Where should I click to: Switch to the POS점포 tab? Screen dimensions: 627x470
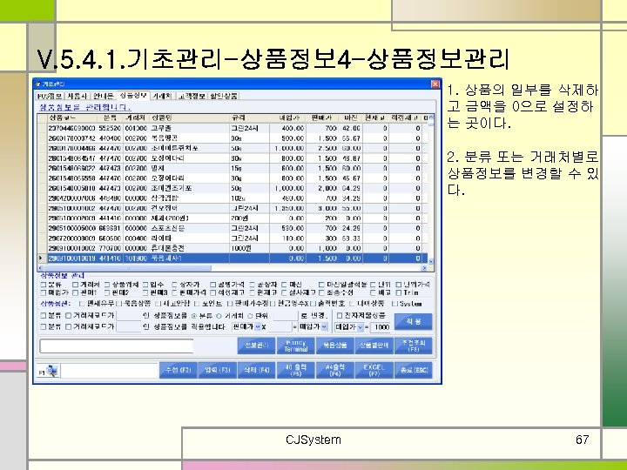click(50, 96)
